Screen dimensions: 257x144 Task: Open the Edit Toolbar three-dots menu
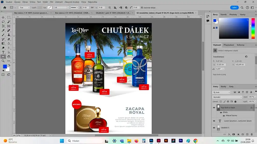[x=9, y=61]
